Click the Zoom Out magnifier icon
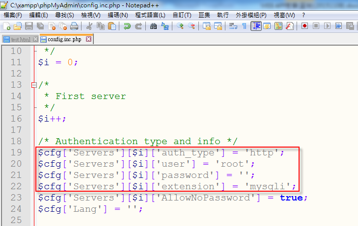This screenshot has height=226, width=358. click(192, 26)
